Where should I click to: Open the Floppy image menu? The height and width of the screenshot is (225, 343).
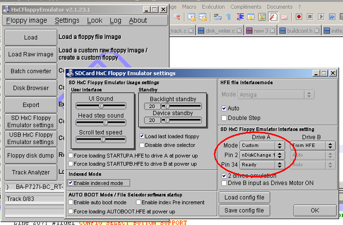26,21
